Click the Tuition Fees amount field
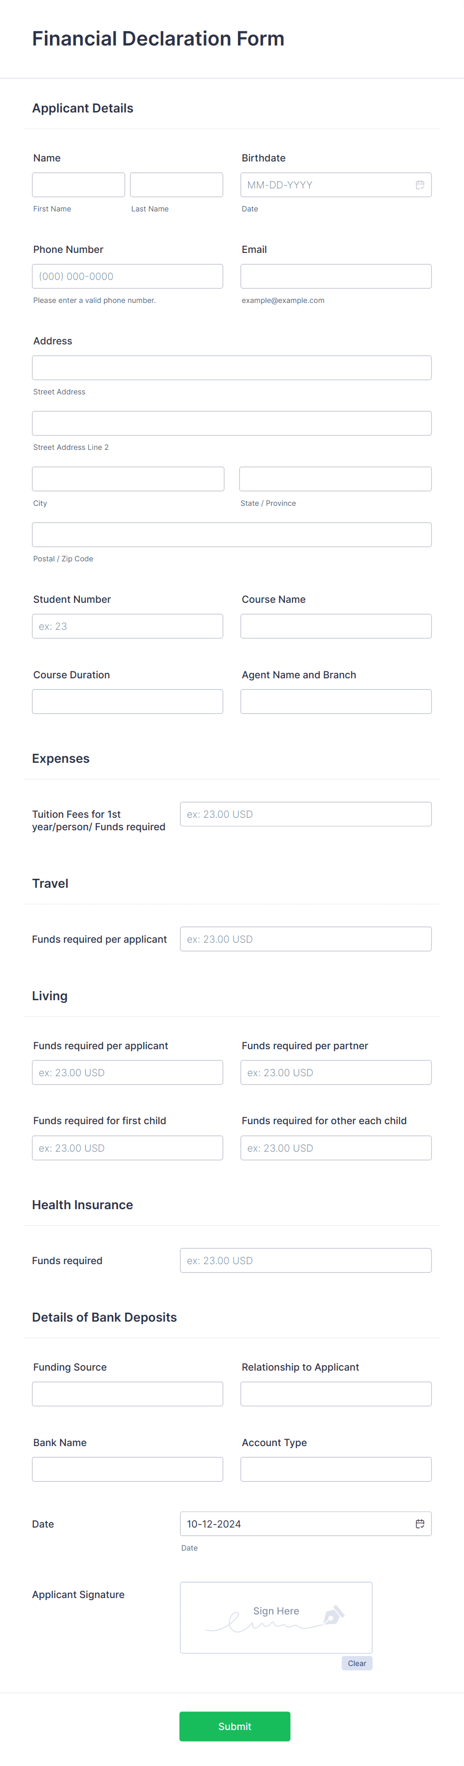464x1766 pixels. click(306, 814)
